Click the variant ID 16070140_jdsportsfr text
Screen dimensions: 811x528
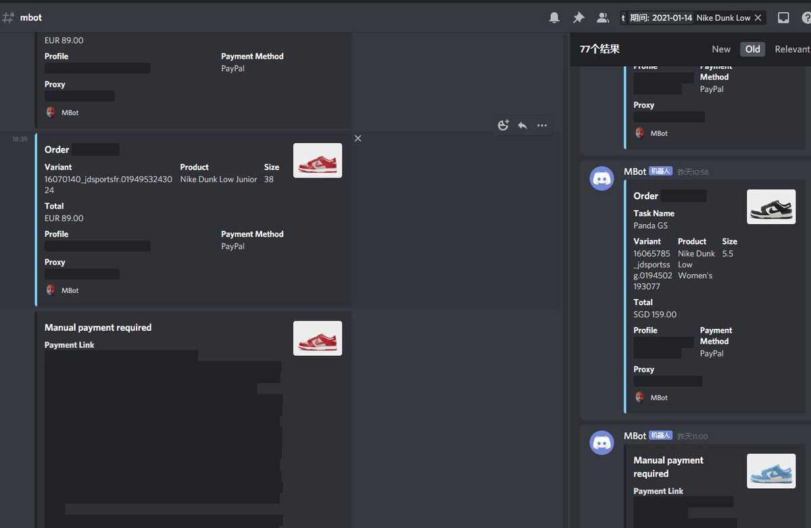[108, 185]
